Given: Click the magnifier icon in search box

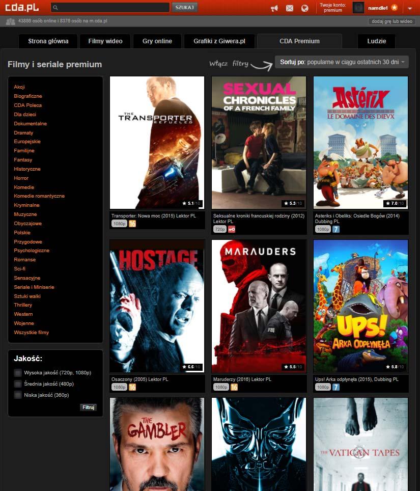Looking at the screenshot, I should point(55,8).
